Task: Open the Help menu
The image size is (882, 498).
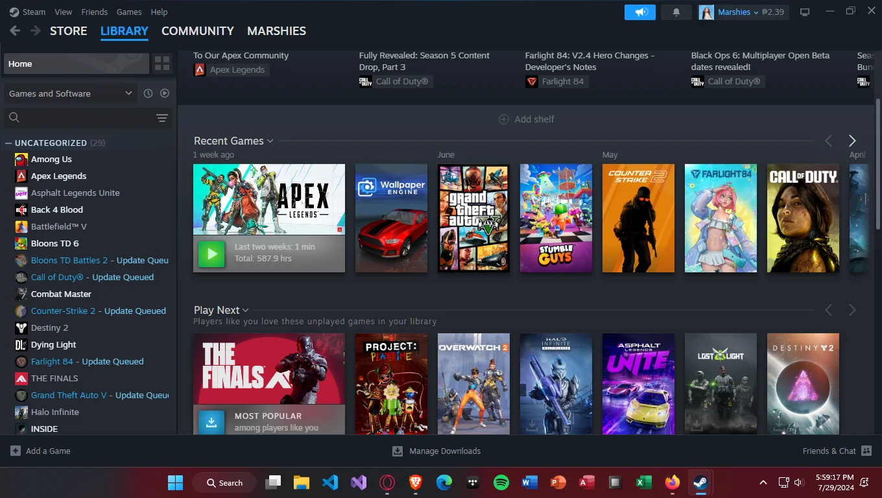Action: pyautogui.click(x=159, y=12)
